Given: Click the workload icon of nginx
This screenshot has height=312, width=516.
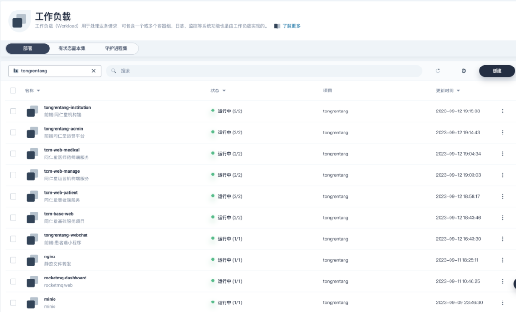Looking at the screenshot, I should tap(32, 260).
